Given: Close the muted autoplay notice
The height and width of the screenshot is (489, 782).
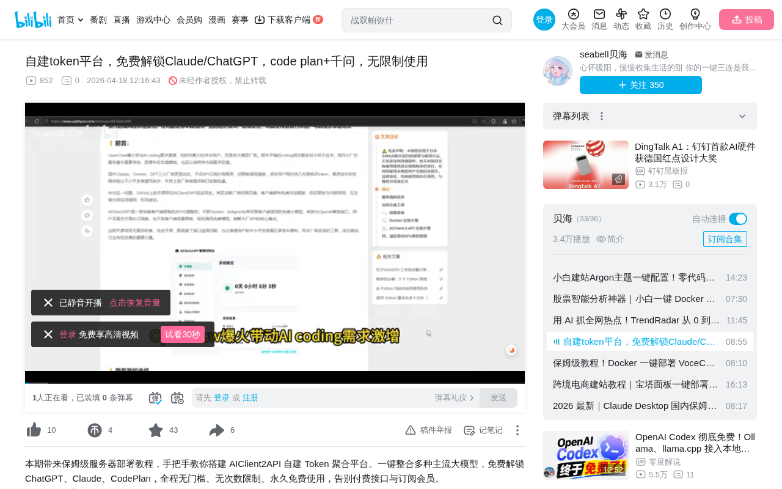Looking at the screenshot, I should pyautogui.click(x=48, y=303).
